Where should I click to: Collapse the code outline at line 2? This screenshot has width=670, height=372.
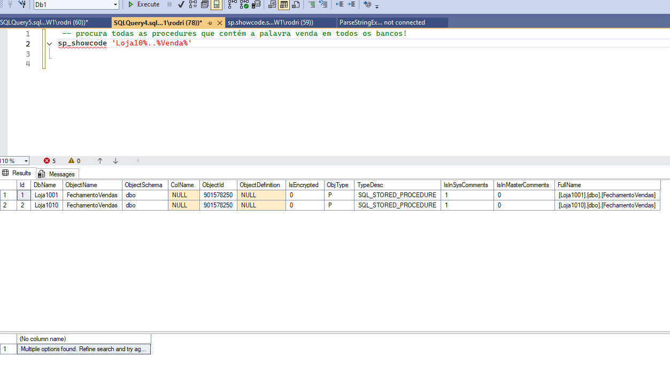tap(50, 44)
